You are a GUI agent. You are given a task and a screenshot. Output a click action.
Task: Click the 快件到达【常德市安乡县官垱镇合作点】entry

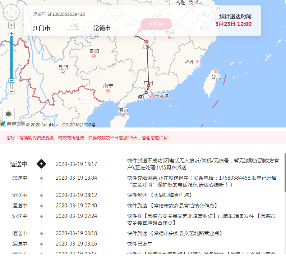pos(172,206)
